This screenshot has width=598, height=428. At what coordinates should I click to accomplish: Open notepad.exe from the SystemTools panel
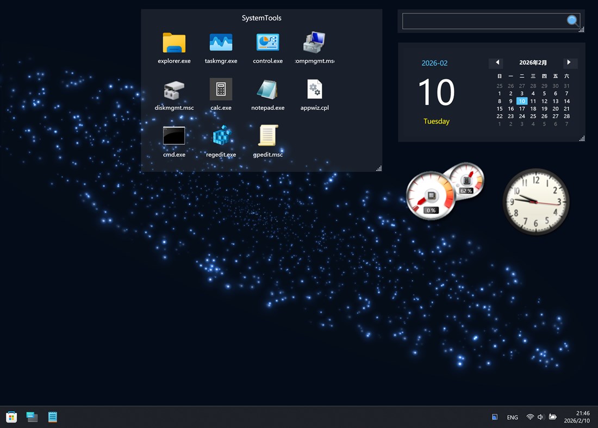pos(267,90)
